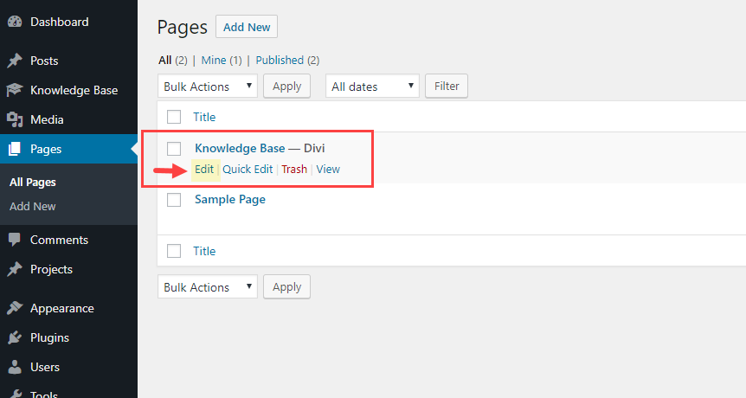Image resolution: width=746 pixels, height=398 pixels.
Task: Open the bottom Bulk Actions dropdown
Action: (208, 287)
